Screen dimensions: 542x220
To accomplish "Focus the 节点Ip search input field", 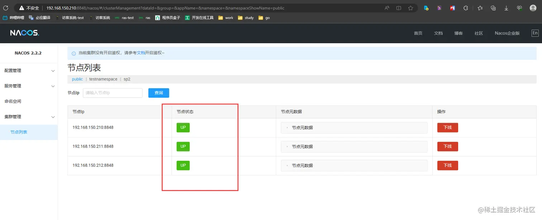I will point(113,93).
